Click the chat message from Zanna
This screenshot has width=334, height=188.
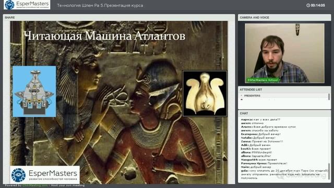262,142
